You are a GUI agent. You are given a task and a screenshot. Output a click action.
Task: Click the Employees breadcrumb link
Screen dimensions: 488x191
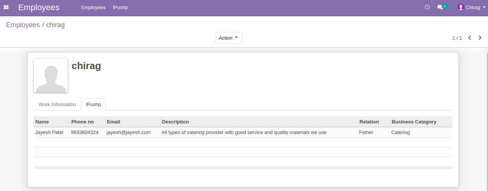[x=23, y=25]
